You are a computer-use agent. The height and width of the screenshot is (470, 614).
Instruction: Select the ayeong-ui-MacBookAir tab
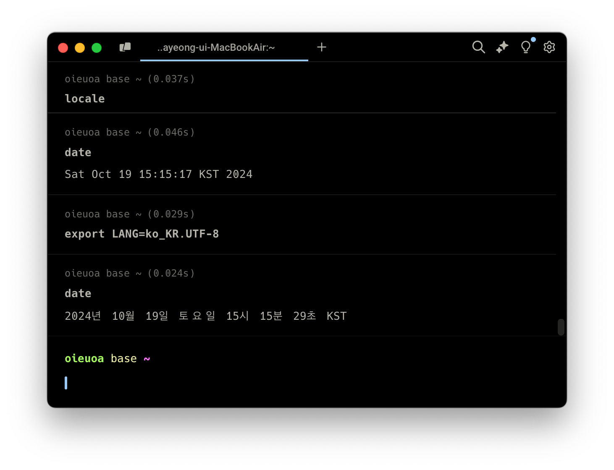point(216,47)
